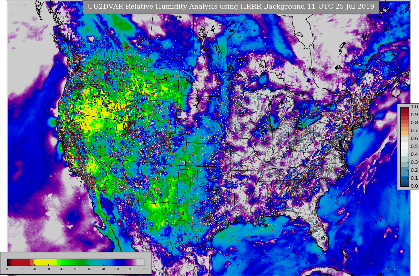Click the 50 tick label on humidity colorbar
419x276 pixels.
[76, 269]
